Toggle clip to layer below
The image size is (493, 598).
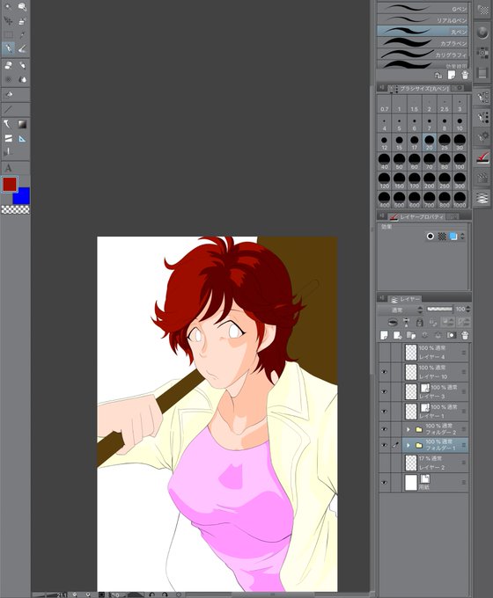coord(392,323)
